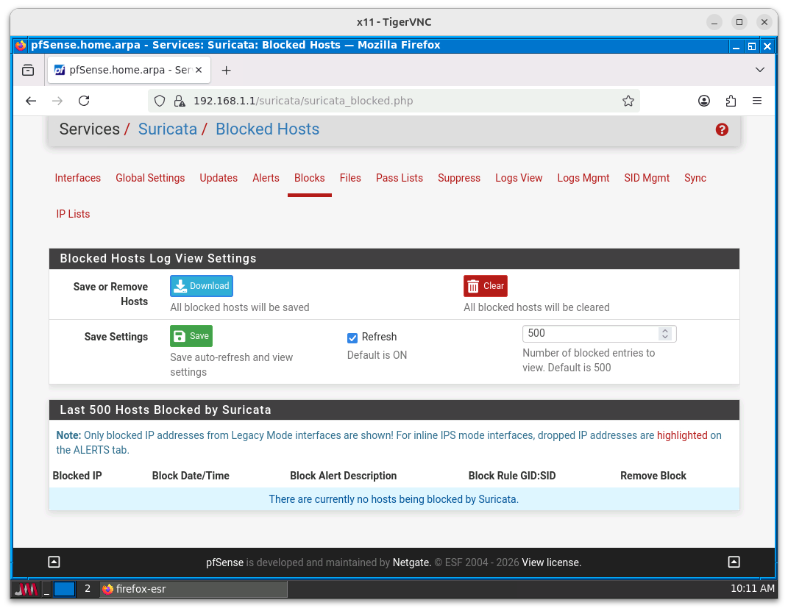Click the left footer scroll-to-top icon
Screen dimensions: 788x611
54,562
